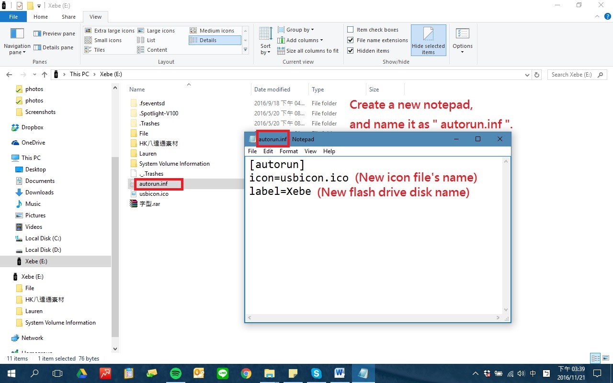Choose the Content layout option
613x383 pixels.
click(152, 50)
